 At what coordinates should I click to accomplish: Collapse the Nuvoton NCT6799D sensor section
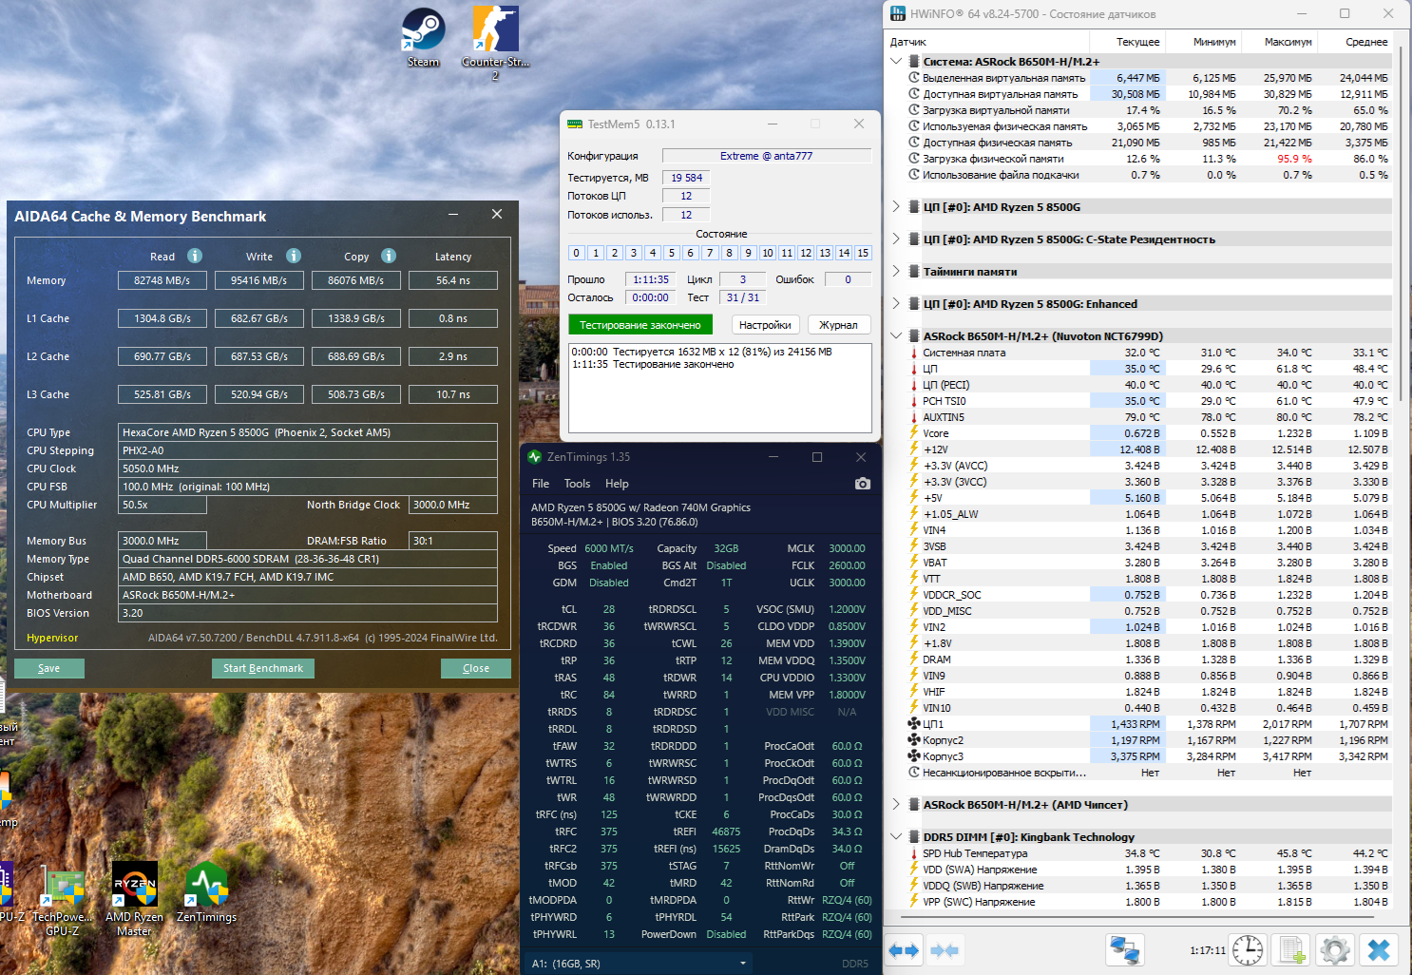(x=896, y=336)
